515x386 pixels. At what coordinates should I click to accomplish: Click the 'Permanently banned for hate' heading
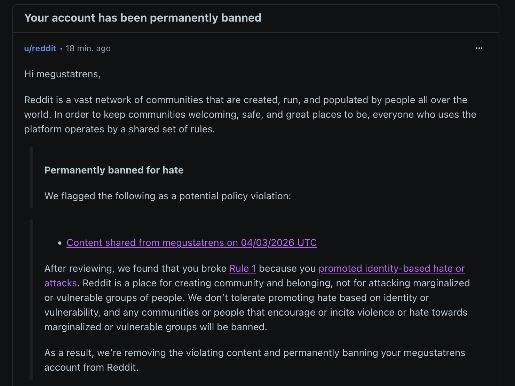coord(114,170)
